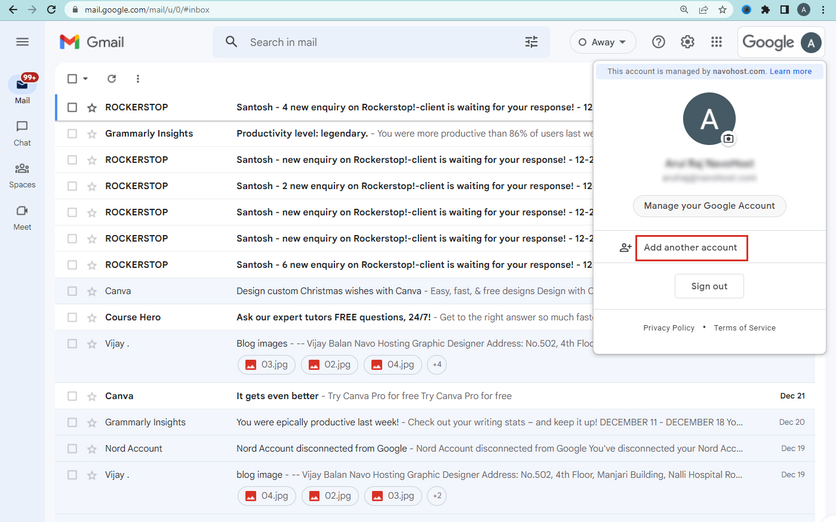Refresh the inbox
The image size is (836, 522).
(x=112, y=79)
